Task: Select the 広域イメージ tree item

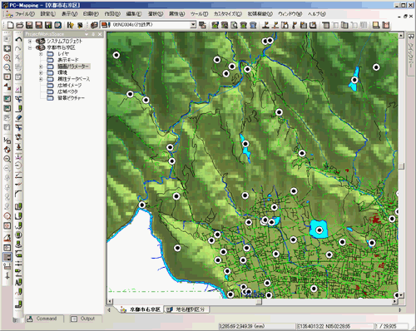Action: (69, 86)
